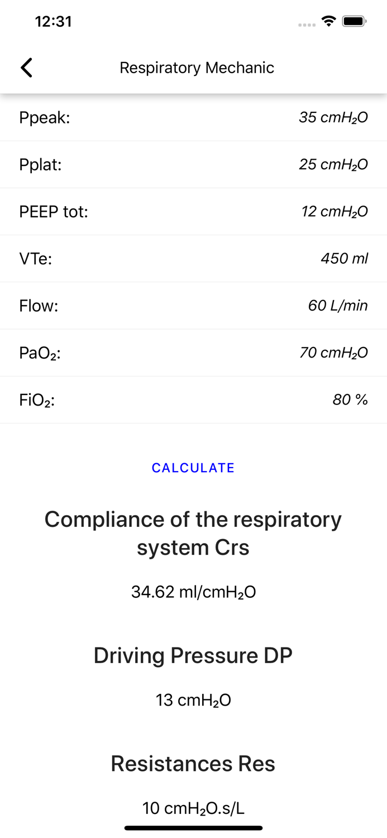Tap the 10 cmH2O.s/L resistance value
Viewport: 387px width, 838px height.
[193, 807]
